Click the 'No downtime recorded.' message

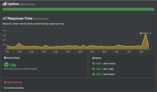[14, 88]
